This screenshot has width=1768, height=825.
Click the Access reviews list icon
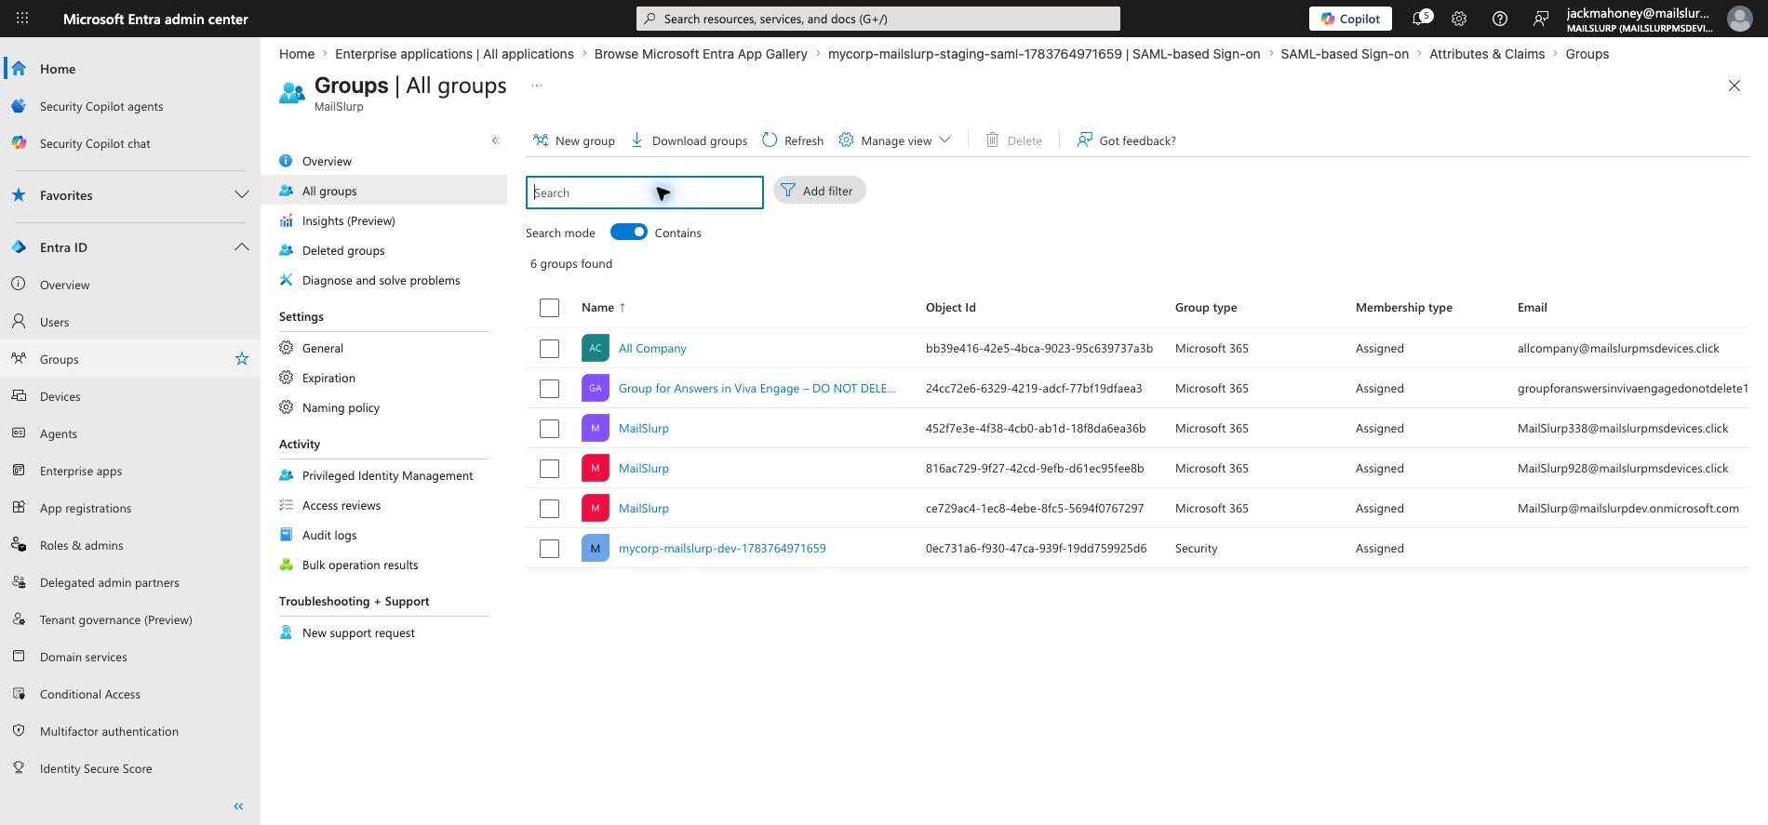(286, 505)
